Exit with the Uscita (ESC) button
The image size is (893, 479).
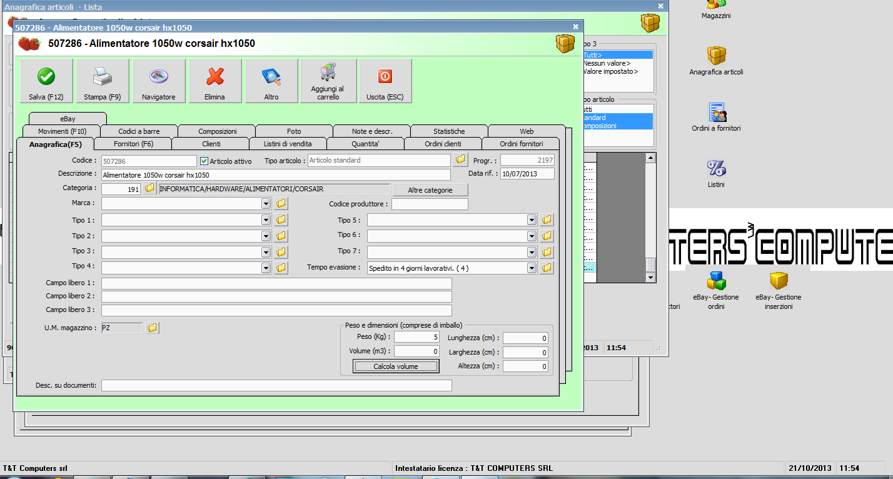click(385, 81)
